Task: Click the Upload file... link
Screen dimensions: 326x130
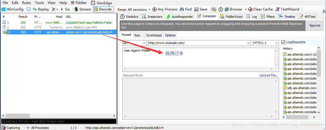Action: (268, 75)
